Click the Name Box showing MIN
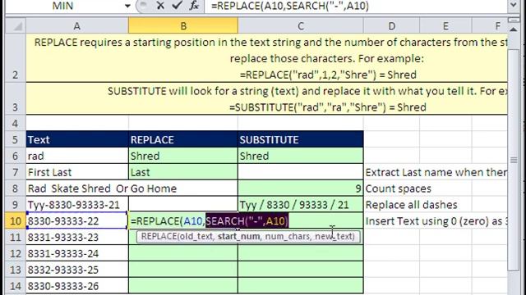This screenshot has width=526, height=295. click(x=62, y=6)
